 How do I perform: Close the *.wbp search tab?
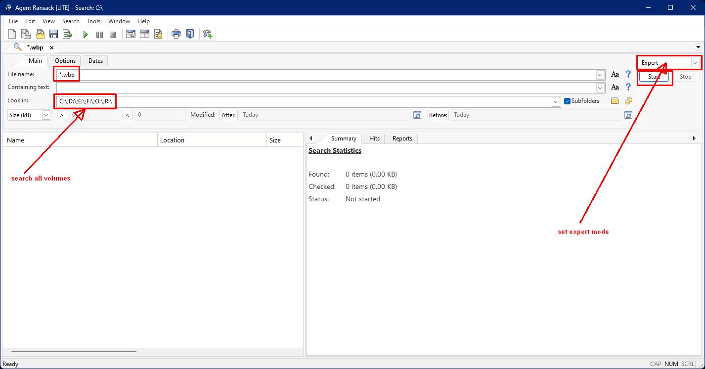click(x=51, y=48)
